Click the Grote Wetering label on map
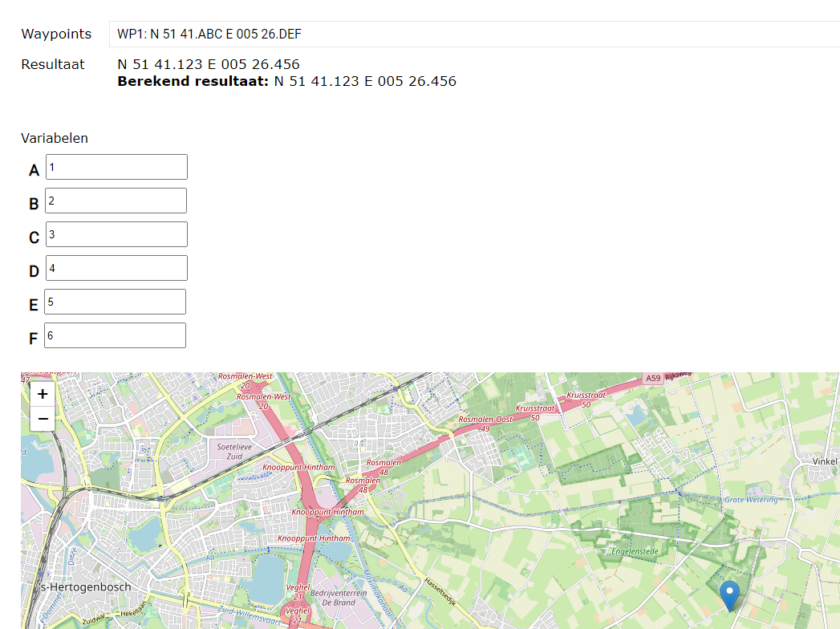This screenshot has width=840, height=629. [751, 500]
